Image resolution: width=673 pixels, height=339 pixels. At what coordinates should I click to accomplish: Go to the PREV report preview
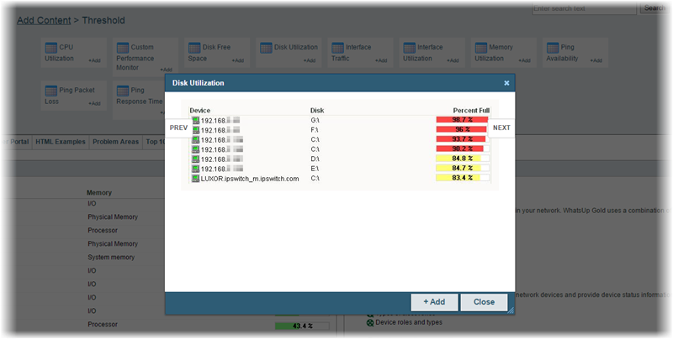[x=178, y=128]
